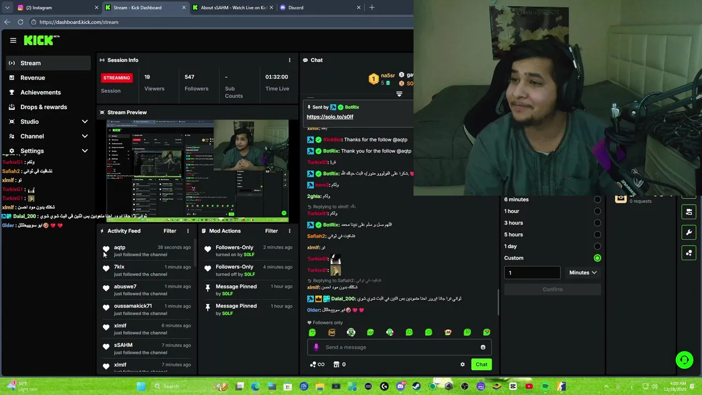The width and height of the screenshot is (702, 395).
Task: Go back in the browser
Action: [7, 22]
